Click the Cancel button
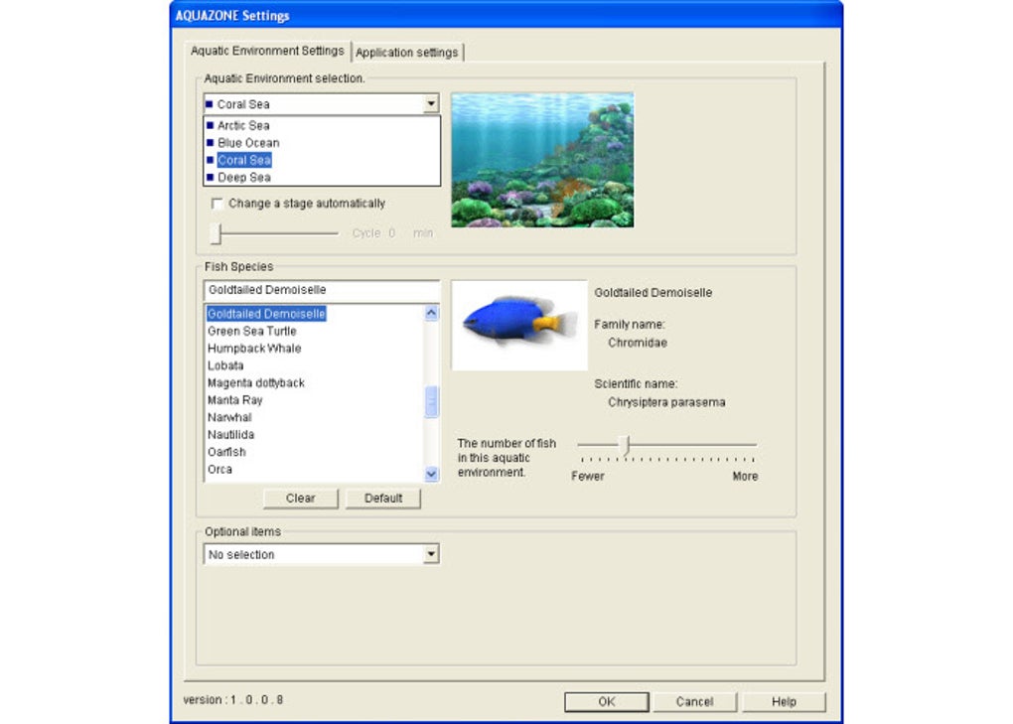 694,702
